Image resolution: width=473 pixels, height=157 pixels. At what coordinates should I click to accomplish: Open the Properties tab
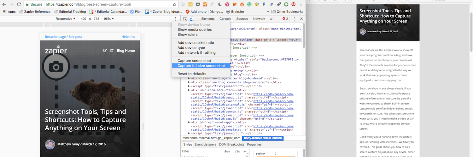(x=254, y=144)
